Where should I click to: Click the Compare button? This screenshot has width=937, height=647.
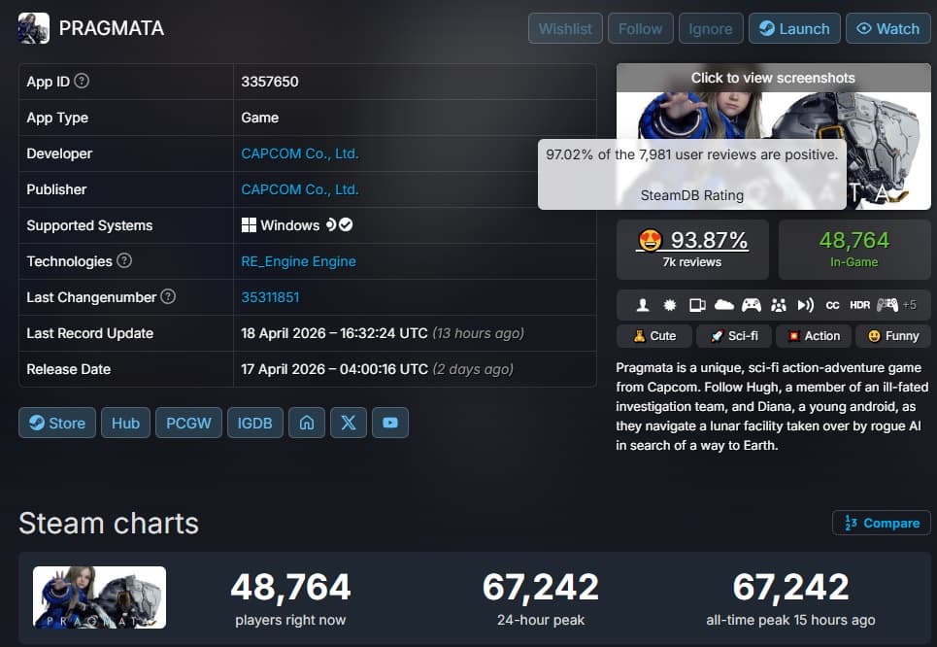tap(882, 523)
